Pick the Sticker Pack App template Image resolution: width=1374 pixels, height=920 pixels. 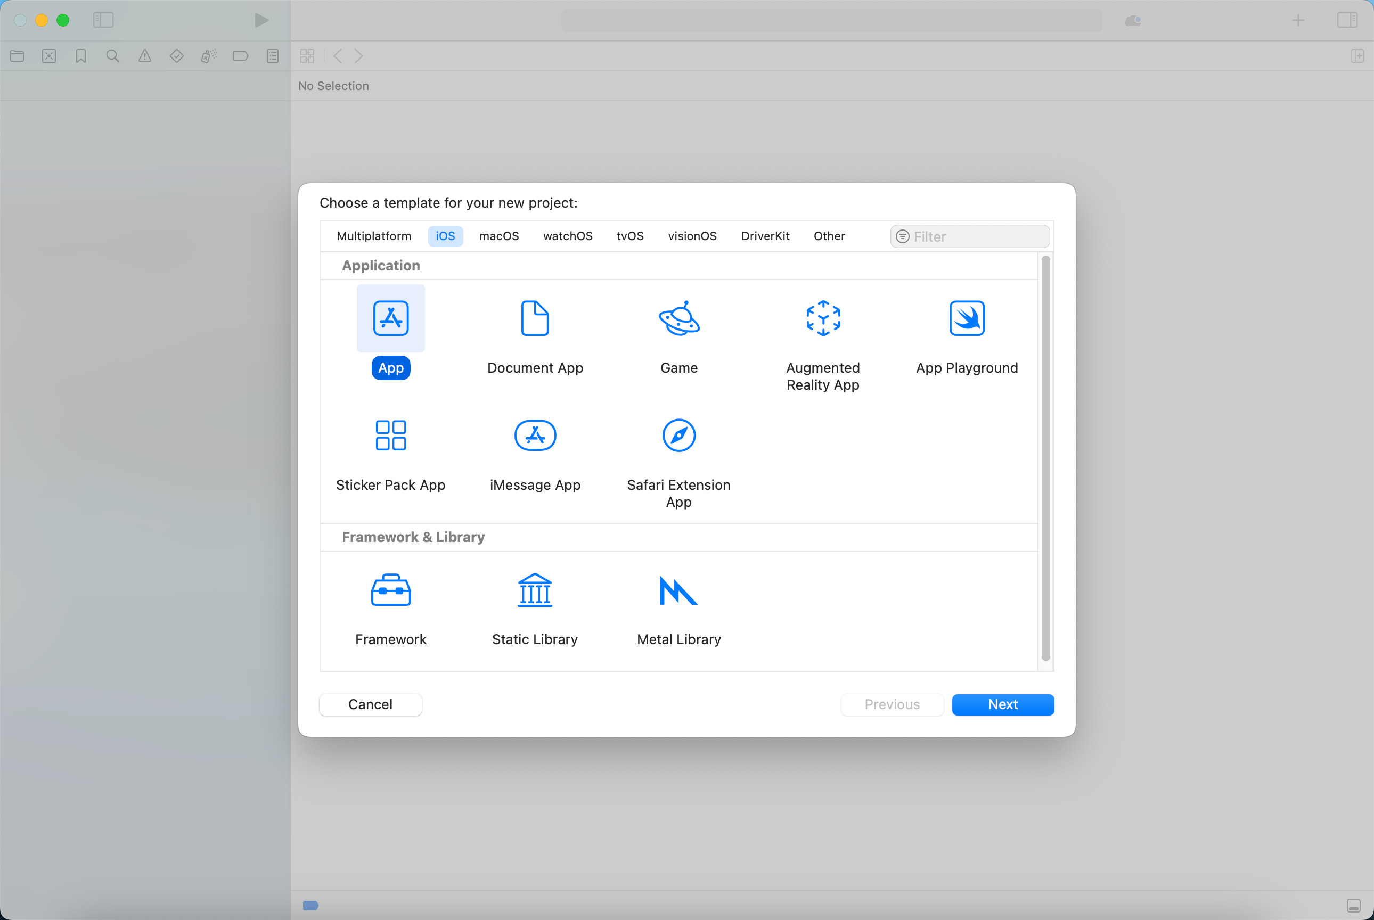click(x=390, y=436)
